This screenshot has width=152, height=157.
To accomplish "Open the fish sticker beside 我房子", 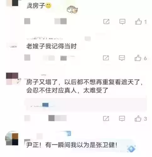I will point(72,9).
